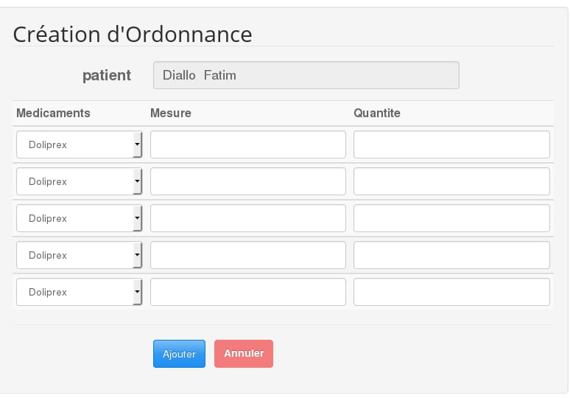Image resolution: width=570 pixels, height=398 pixels.
Task: Open the fifth Doliprex medication dropdown
Action: tap(79, 292)
